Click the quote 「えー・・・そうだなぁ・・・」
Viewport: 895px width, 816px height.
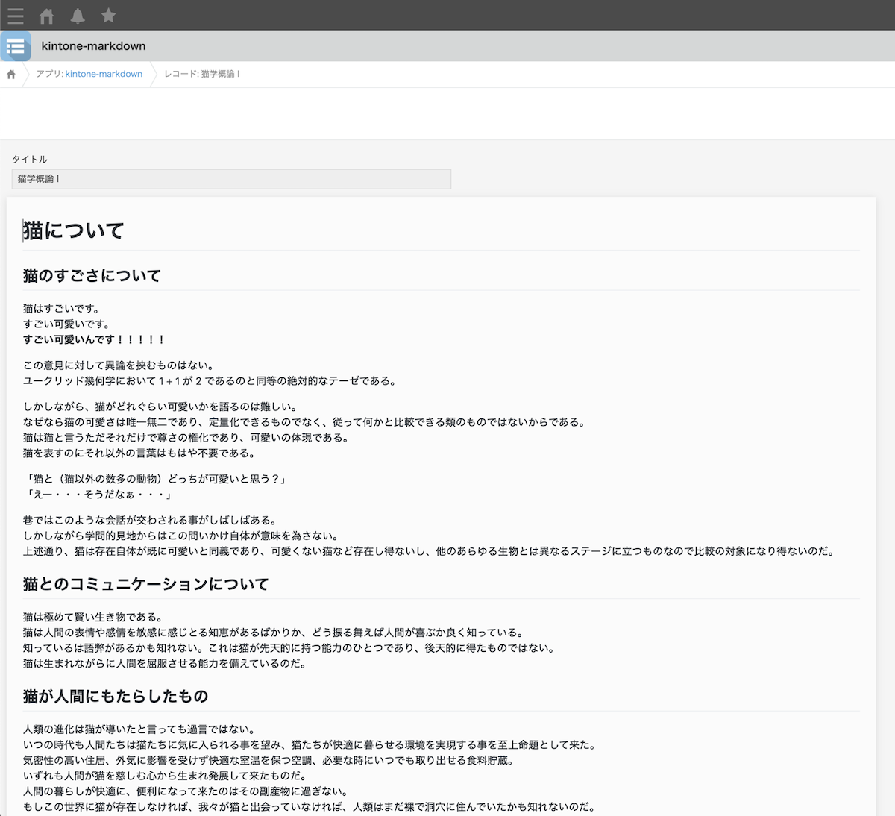coord(98,495)
